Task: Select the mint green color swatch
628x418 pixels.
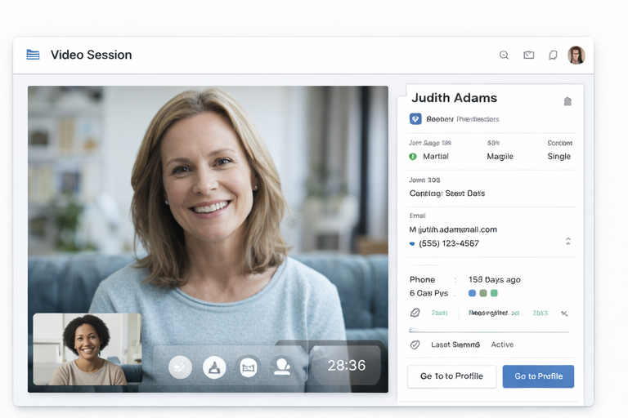Action: coord(494,293)
